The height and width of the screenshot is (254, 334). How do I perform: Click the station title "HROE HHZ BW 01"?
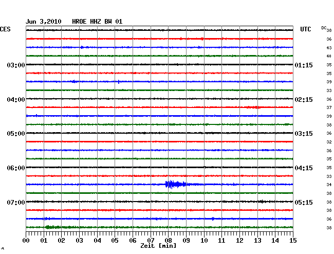click(x=97, y=22)
